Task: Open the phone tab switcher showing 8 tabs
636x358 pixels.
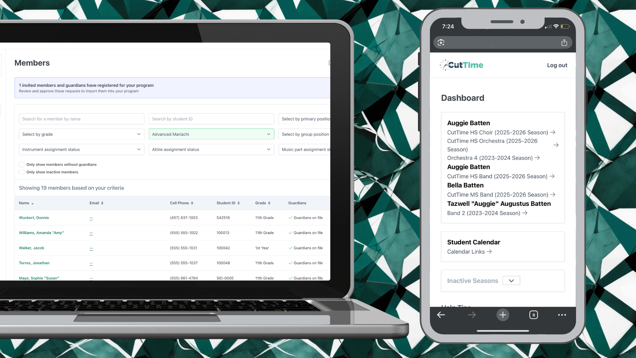Action: tap(533, 315)
